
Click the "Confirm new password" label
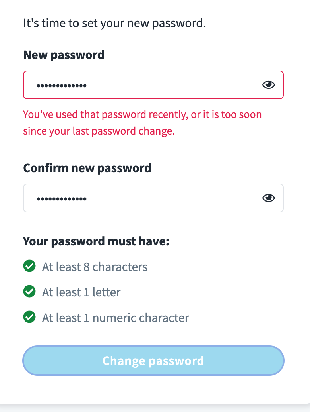click(x=87, y=168)
